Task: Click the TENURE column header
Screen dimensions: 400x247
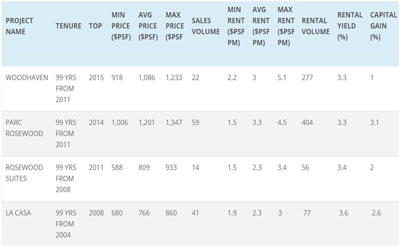Action: coord(68,26)
